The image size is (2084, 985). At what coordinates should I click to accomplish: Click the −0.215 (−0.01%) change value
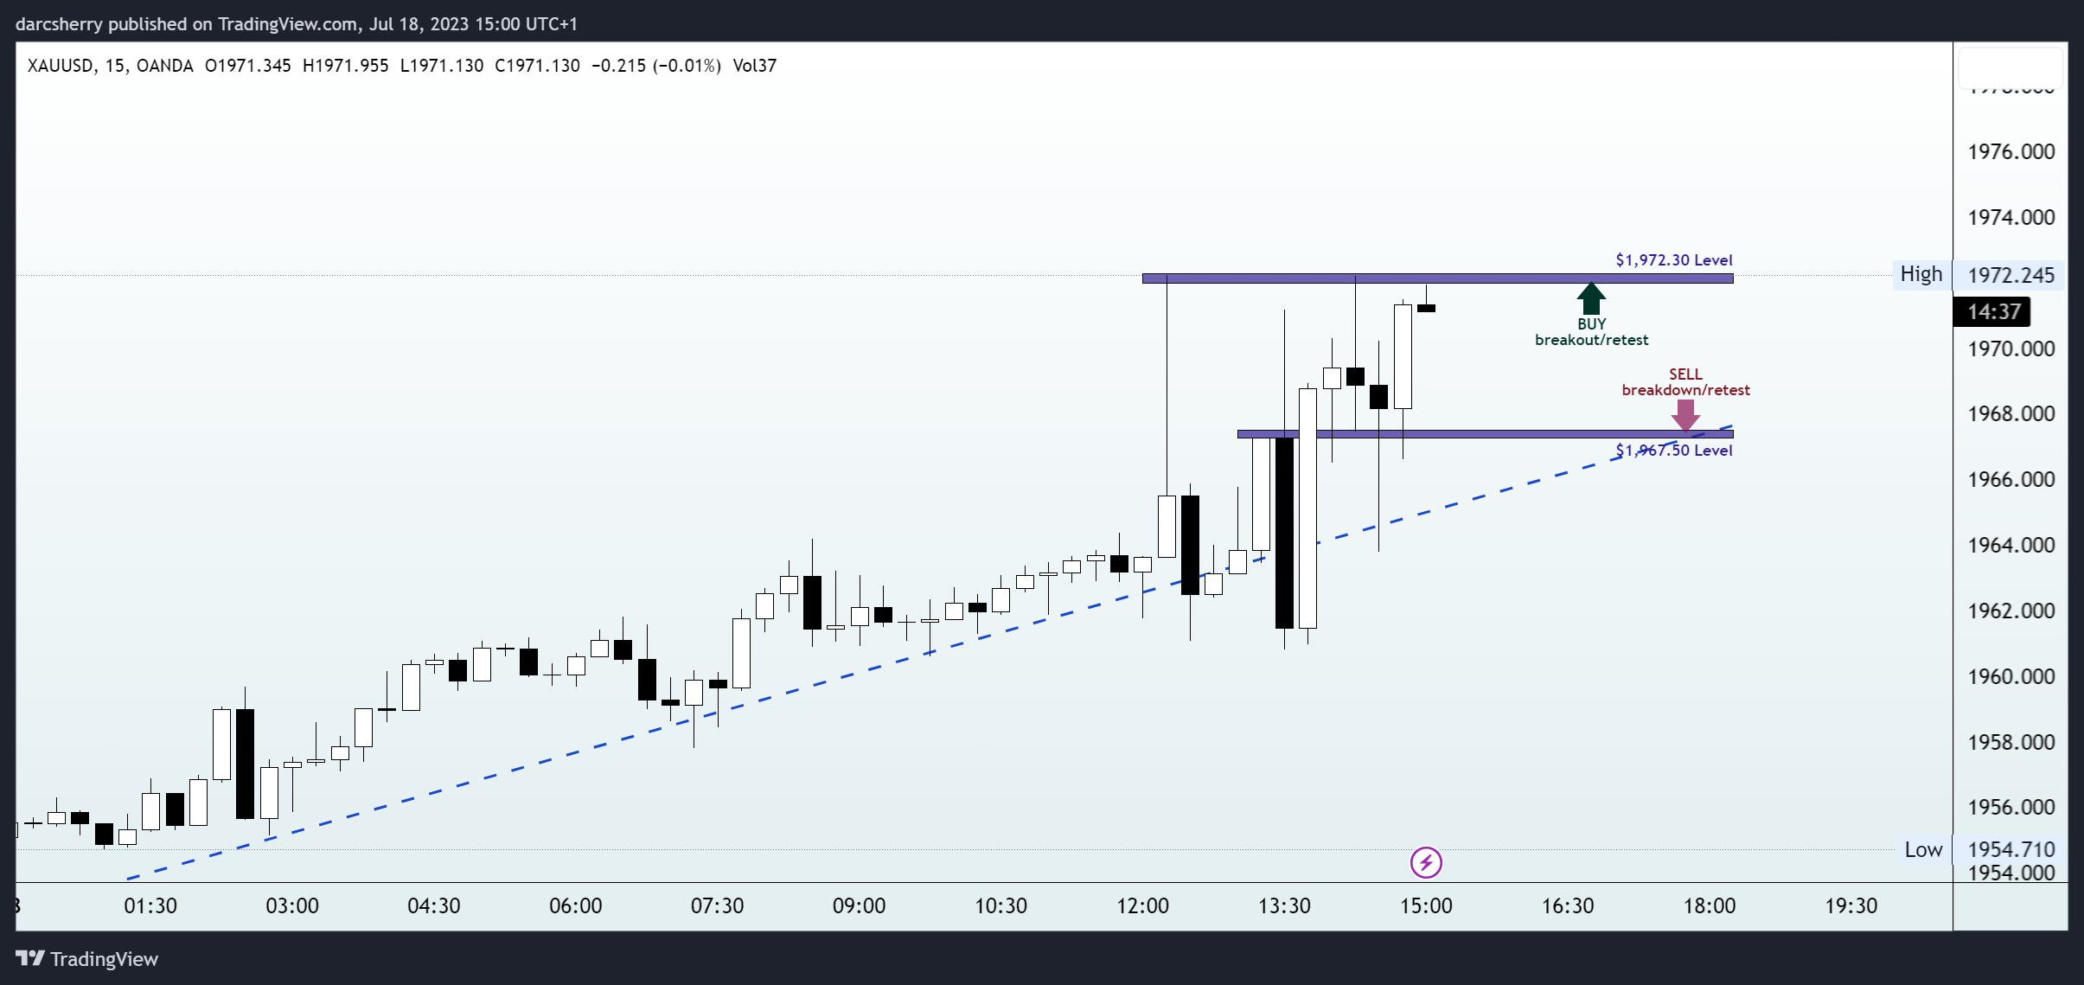656,66
